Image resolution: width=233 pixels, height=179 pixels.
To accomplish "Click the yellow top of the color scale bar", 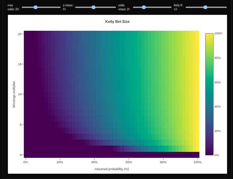I will point(209,36).
